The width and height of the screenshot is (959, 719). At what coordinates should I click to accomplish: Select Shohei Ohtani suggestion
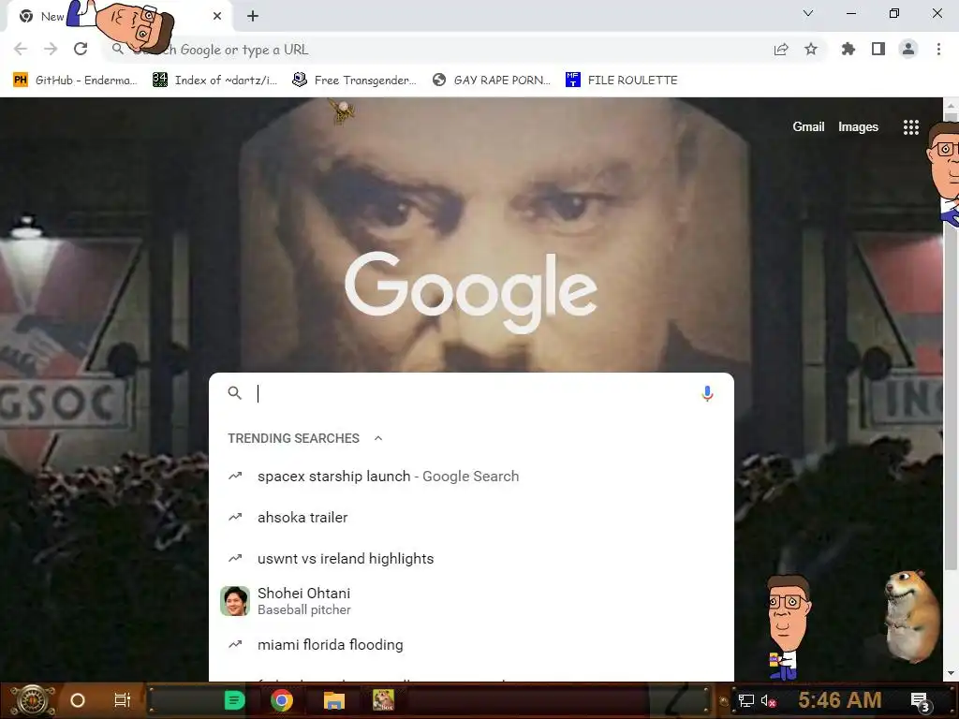[x=471, y=601]
